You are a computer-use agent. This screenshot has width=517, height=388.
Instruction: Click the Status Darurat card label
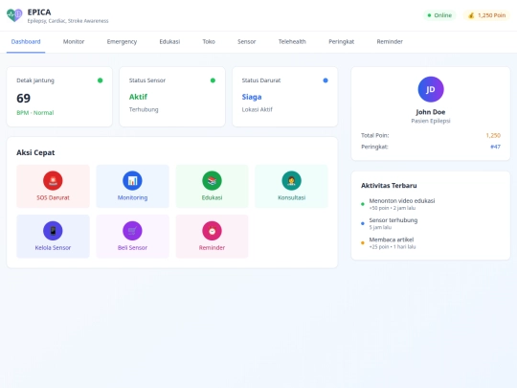tap(261, 80)
